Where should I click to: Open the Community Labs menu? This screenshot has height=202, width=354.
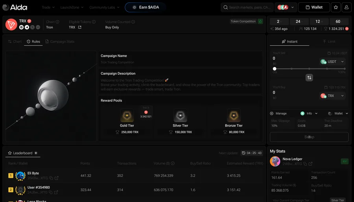[104, 7]
